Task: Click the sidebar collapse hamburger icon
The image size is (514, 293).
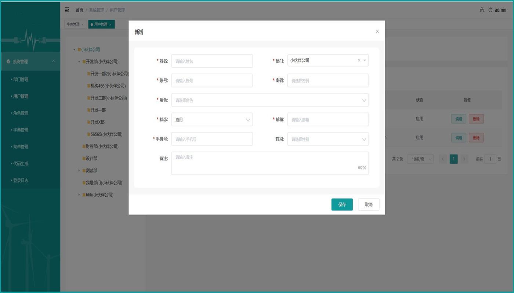Action: [x=67, y=10]
